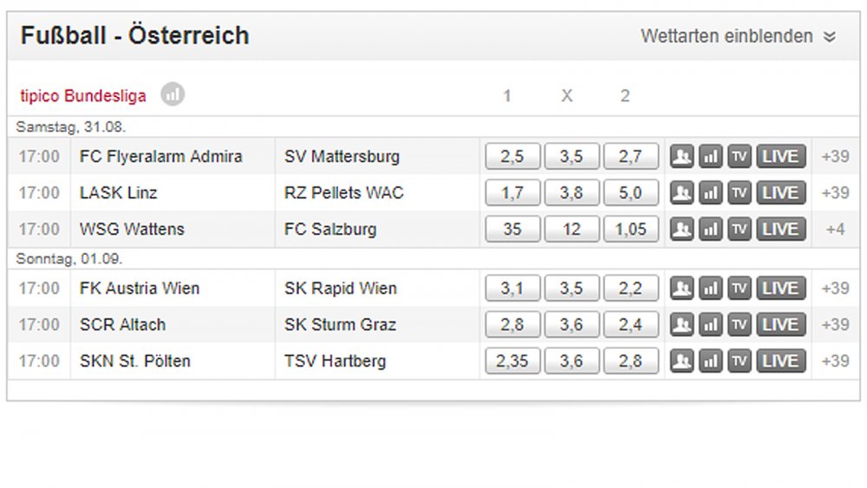Open tipico Bundesliga league link
This screenshot has width=867, height=488.
tap(83, 95)
